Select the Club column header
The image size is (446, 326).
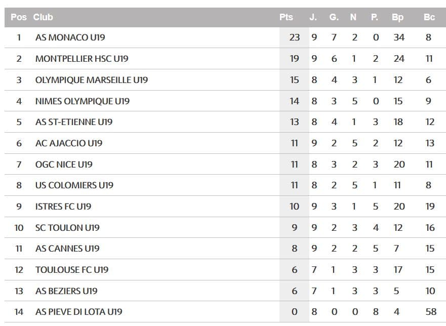(x=43, y=17)
